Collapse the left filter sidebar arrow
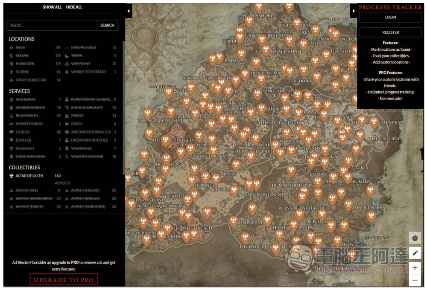 [x=129, y=11]
